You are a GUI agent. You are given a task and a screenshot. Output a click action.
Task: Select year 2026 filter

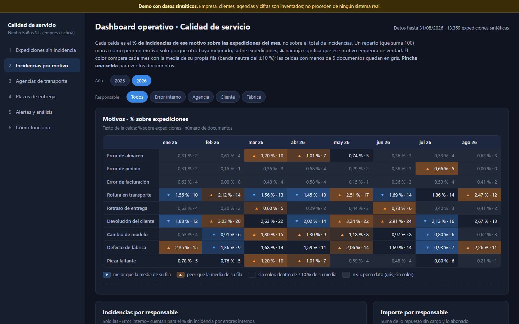(x=141, y=81)
